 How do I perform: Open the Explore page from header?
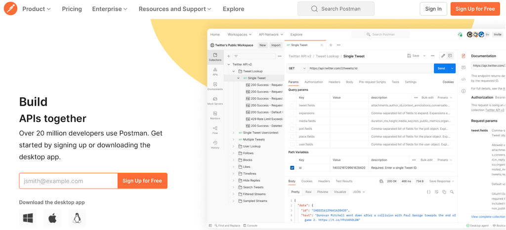[233, 9]
